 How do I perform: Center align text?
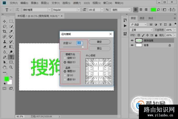[x=141, y=10]
